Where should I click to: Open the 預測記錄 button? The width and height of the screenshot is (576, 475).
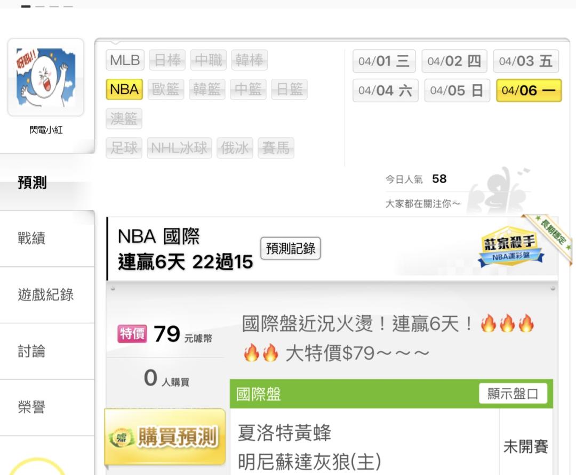click(x=291, y=248)
